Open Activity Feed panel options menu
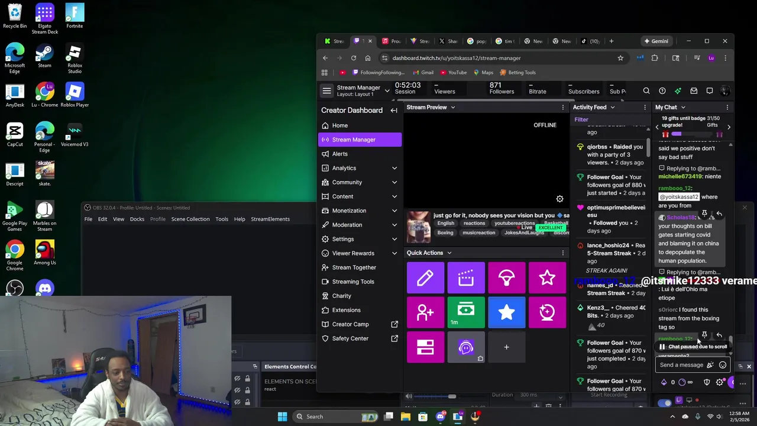 645,107
